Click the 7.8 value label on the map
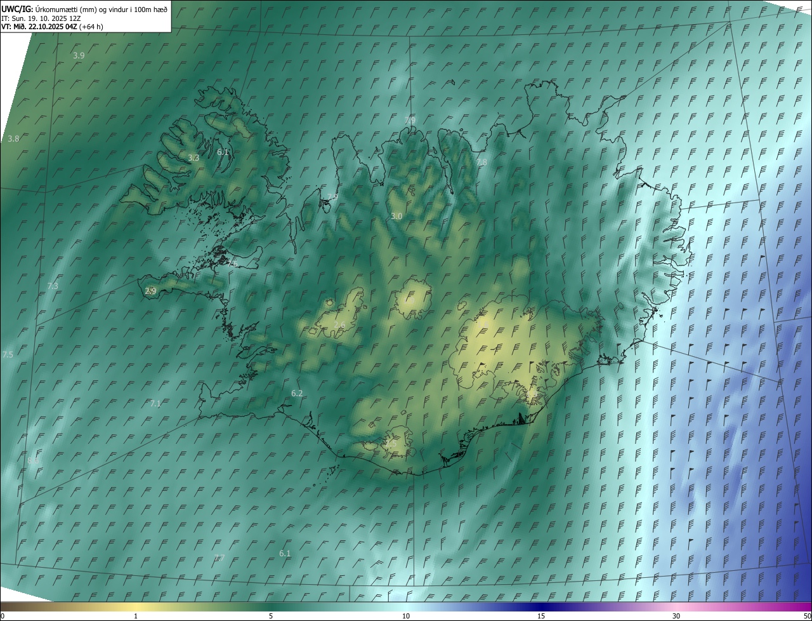This screenshot has width=812, height=621. [481, 163]
